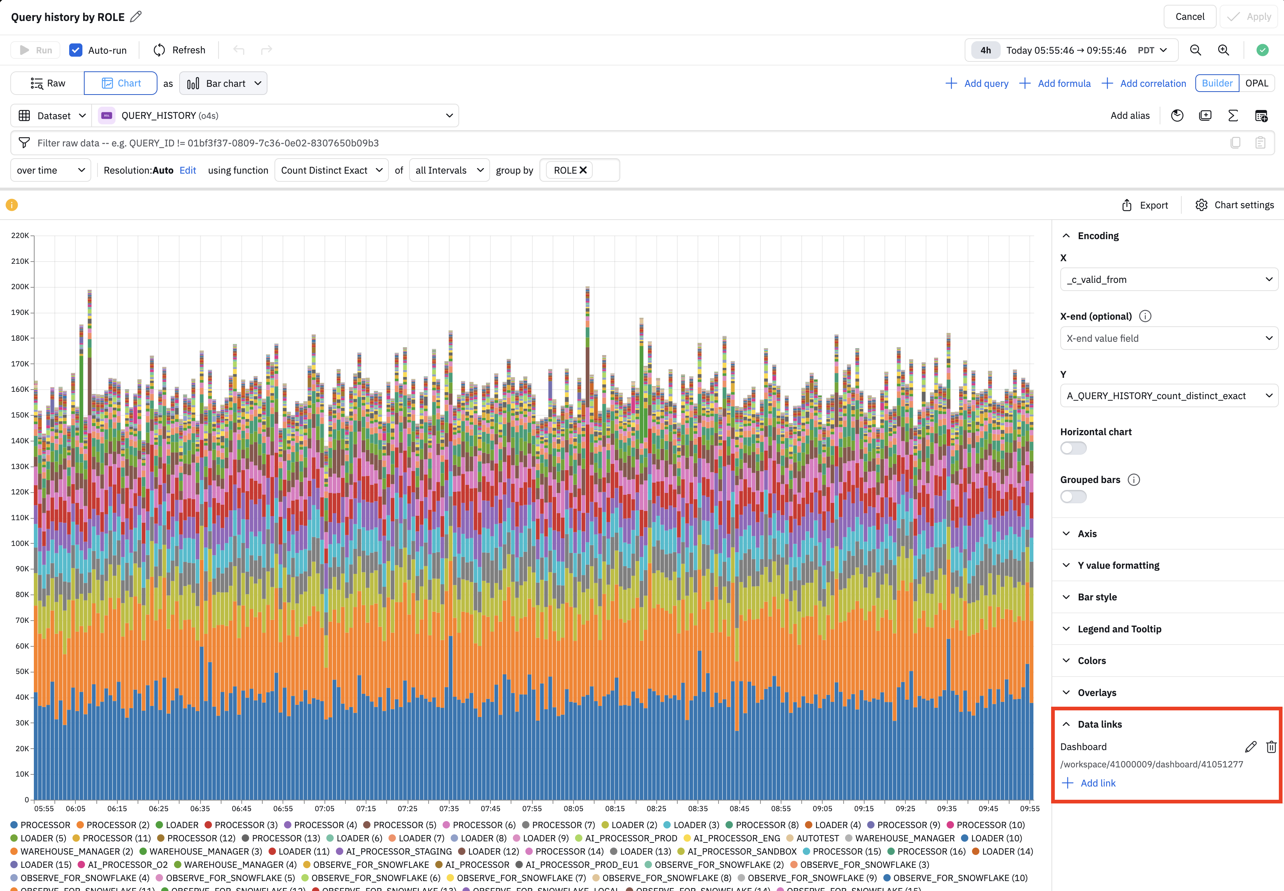Click the orange info warning icon
The height and width of the screenshot is (891, 1284).
click(x=12, y=205)
